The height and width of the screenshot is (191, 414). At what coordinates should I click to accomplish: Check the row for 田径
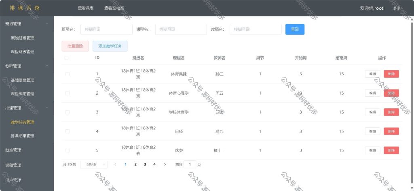[68, 131]
